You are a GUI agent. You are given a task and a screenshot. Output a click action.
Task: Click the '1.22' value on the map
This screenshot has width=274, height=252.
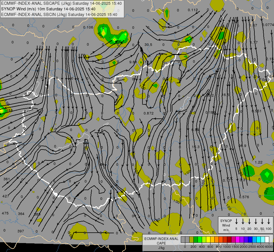[259, 162]
